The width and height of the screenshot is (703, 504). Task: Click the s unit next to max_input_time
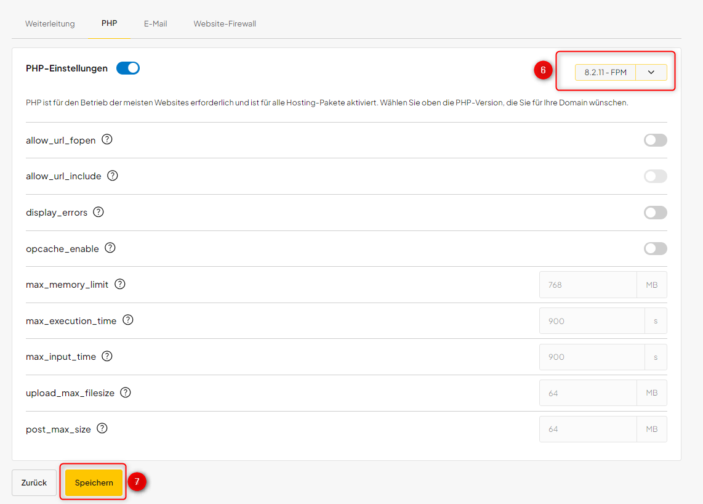[656, 357]
